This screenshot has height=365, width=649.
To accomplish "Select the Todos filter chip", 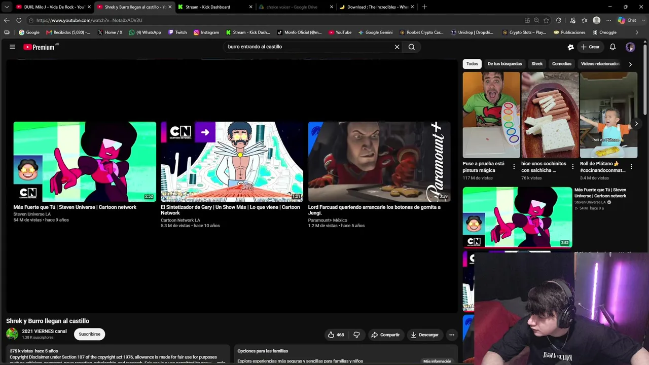I will coord(472,64).
